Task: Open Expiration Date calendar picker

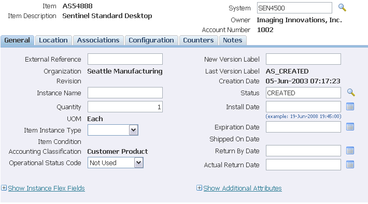Action: [350, 127]
